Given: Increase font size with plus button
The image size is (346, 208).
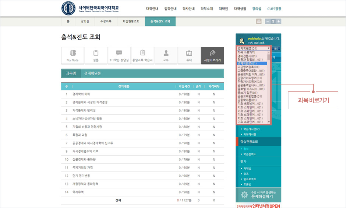Looking at the screenshot, I should pos(279,21).
